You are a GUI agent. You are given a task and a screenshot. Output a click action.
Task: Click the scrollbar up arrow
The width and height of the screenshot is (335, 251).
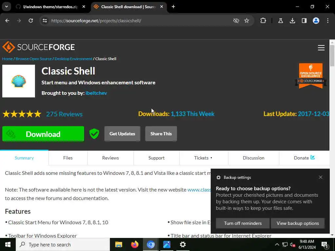332,42
